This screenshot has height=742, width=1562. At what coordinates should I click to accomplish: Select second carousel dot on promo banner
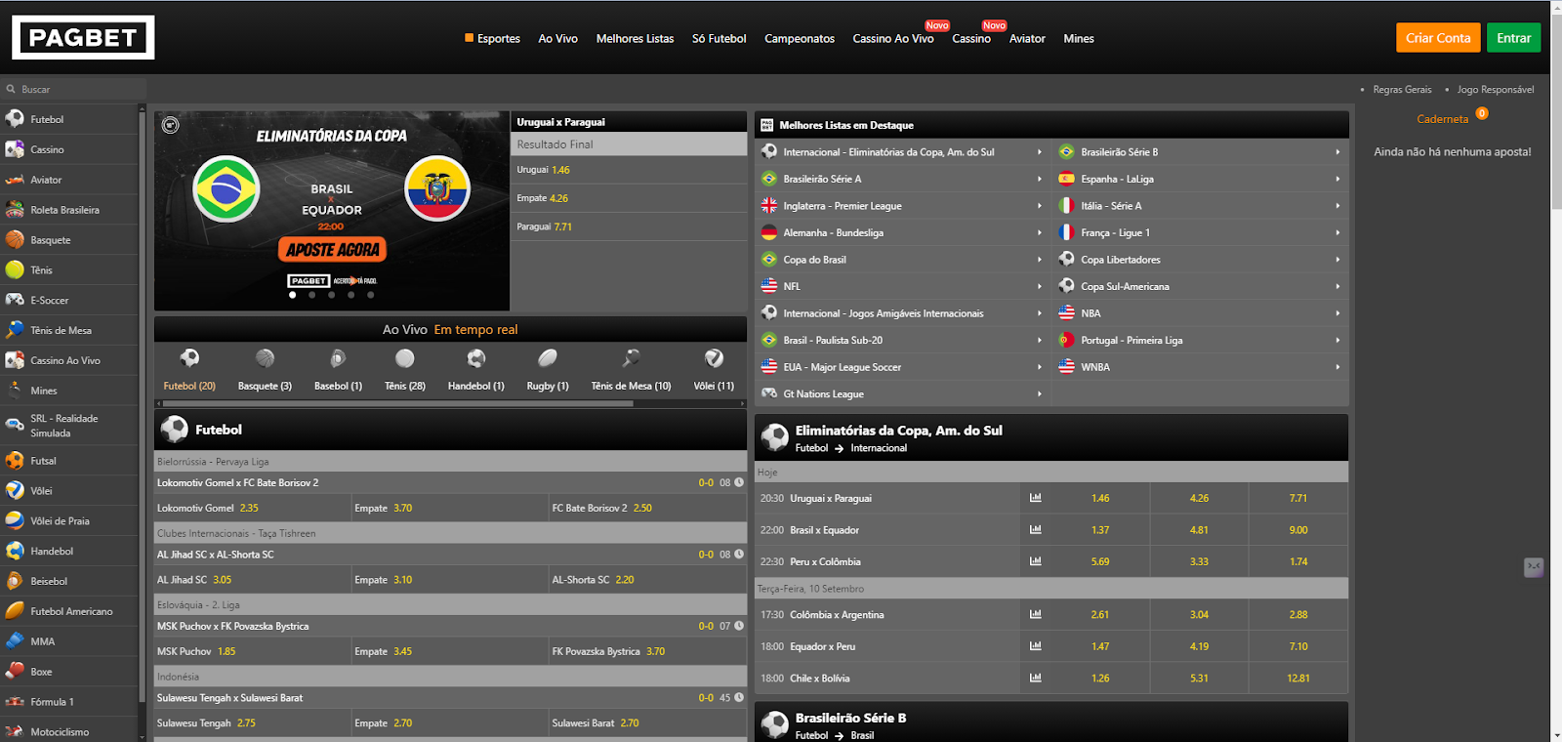click(x=312, y=294)
